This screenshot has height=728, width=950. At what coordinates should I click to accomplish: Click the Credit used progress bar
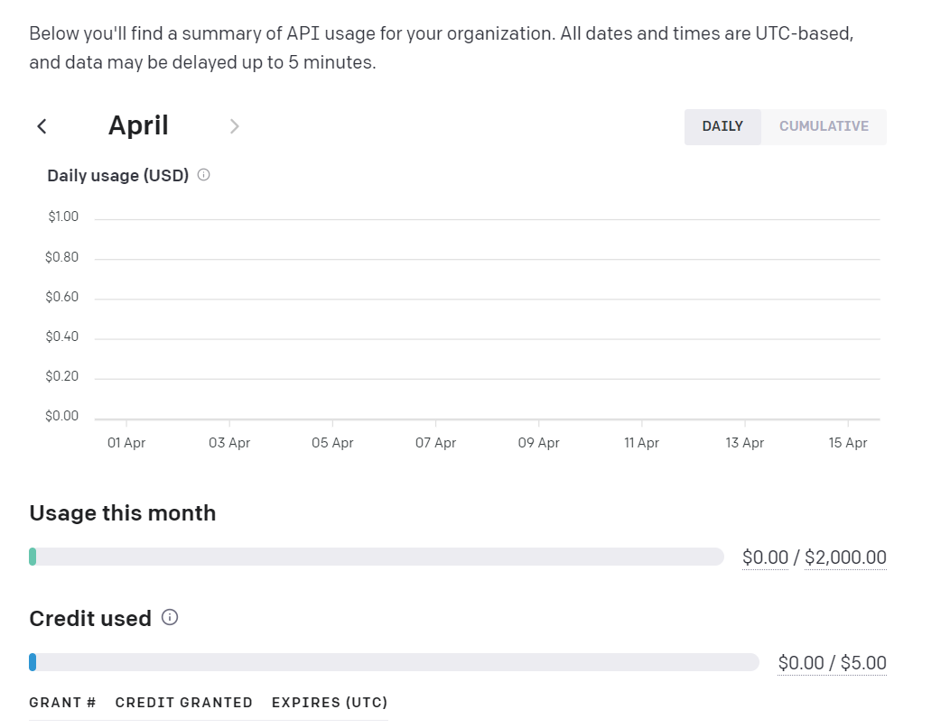coord(394,662)
